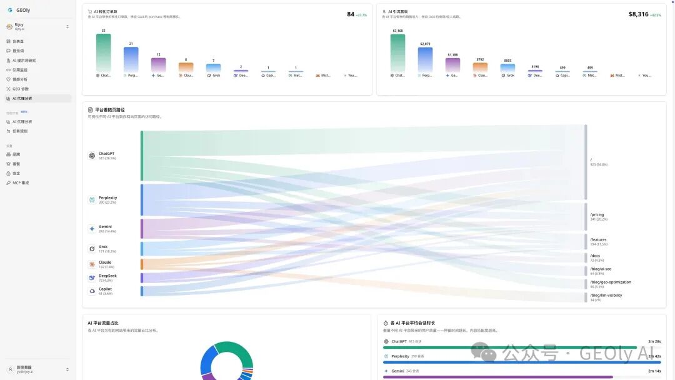Screen dimensions: 675x380
Task: Click the purple Gemini source node bar in Sankey
Action: point(142,229)
